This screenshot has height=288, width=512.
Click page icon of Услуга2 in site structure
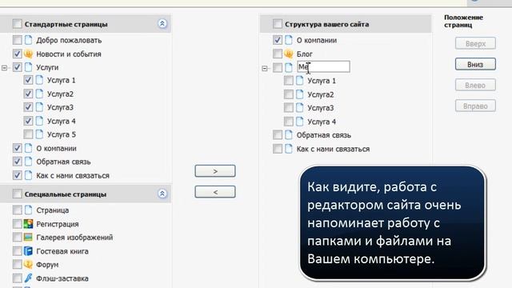click(x=299, y=94)
